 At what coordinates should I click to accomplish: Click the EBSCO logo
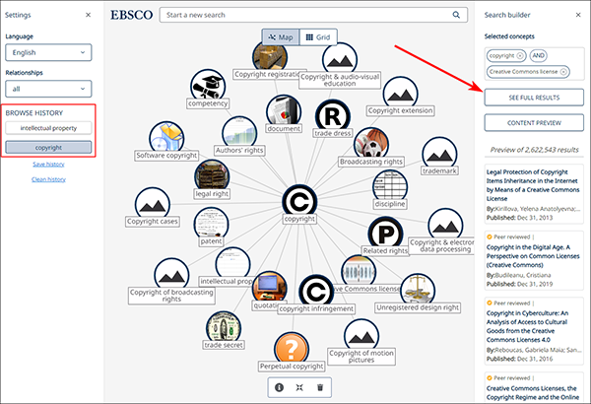pyautogui.click(x=132, y=15)
